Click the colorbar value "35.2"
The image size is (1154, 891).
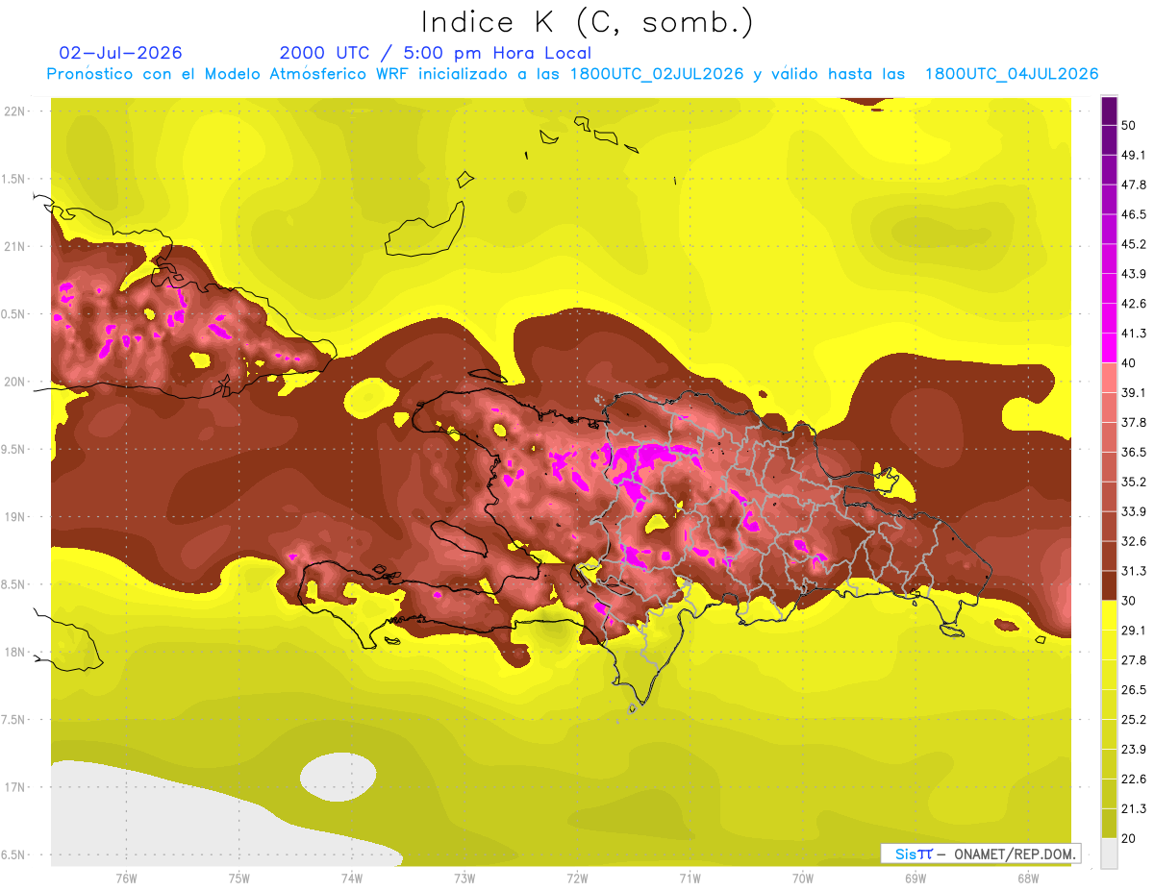pos(1134,482)
